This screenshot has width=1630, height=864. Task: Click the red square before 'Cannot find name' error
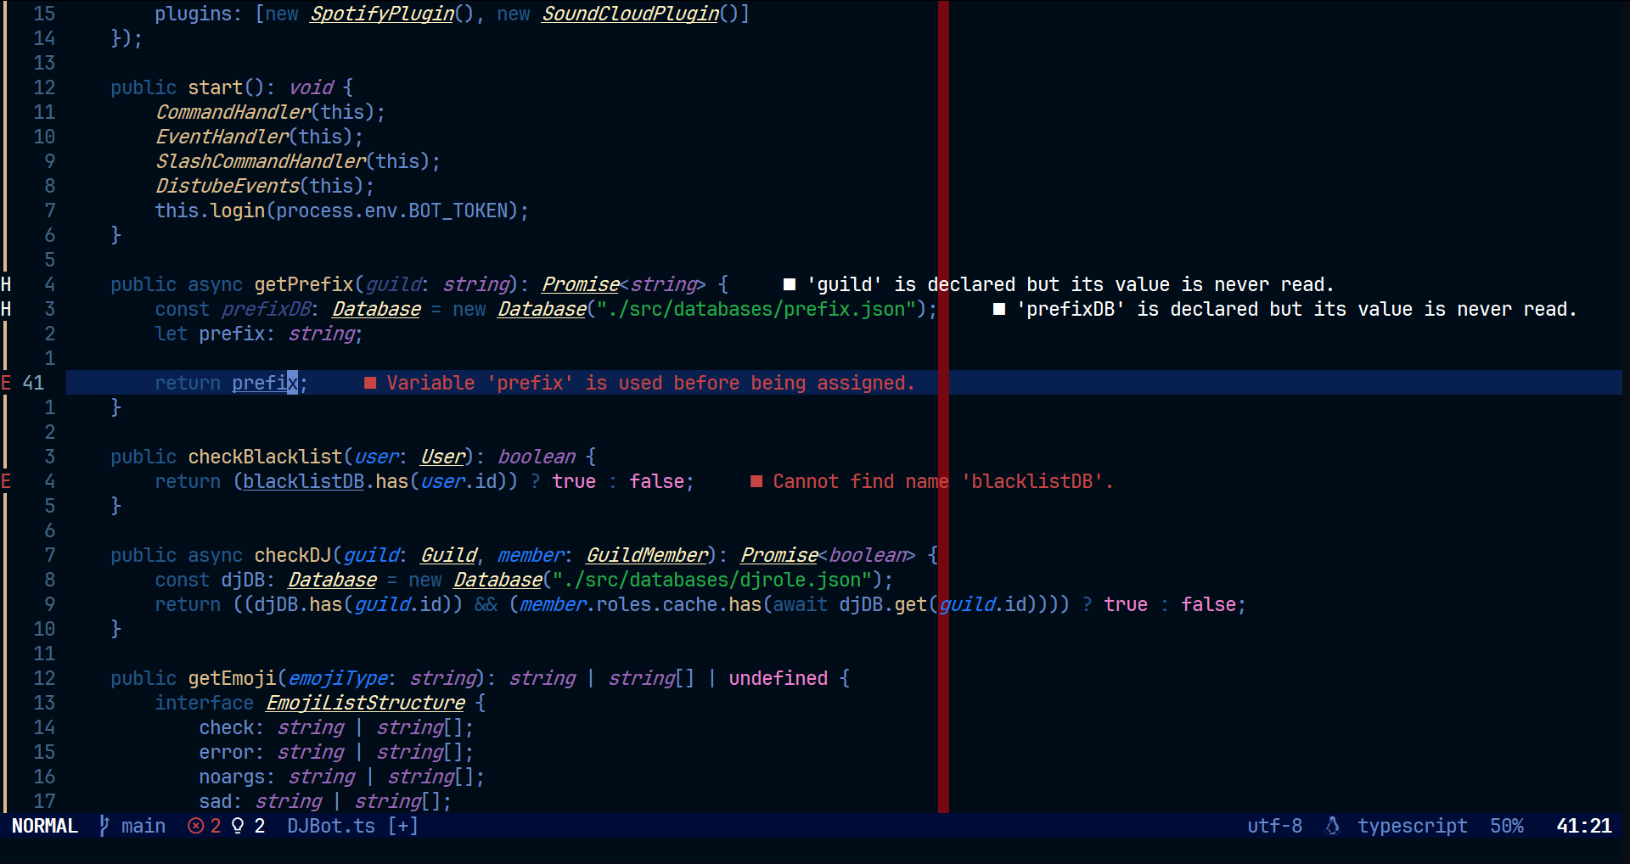click(756, 481)
